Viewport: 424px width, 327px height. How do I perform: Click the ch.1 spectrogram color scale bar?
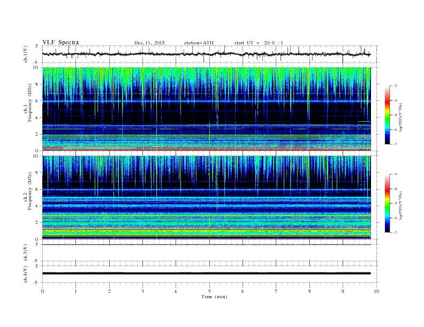pyautogui.click(x=388, y=115)
